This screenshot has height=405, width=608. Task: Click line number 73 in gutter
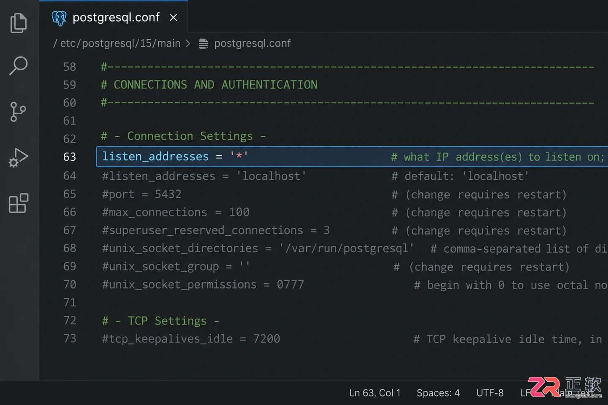point(70,339)
